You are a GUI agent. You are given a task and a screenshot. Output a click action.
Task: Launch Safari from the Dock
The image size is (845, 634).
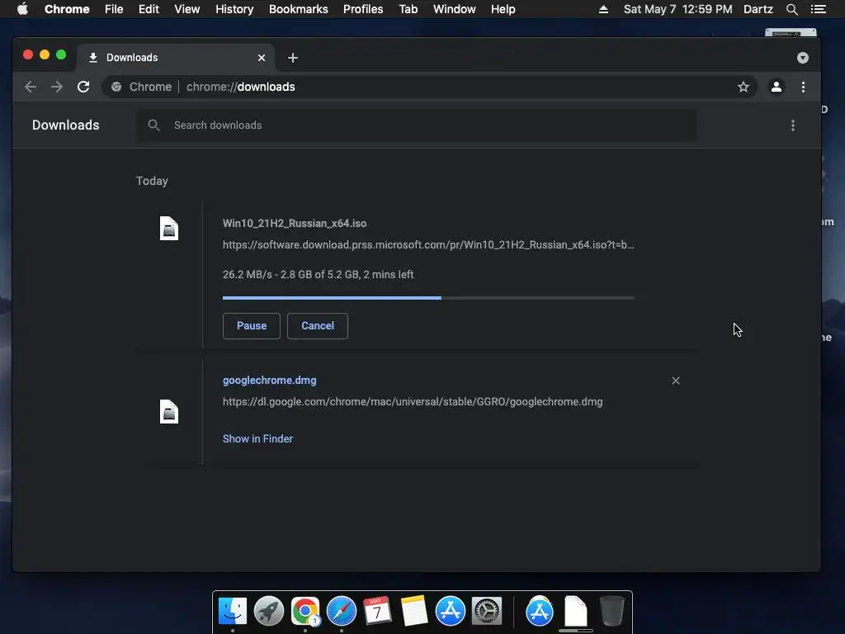click(341, 611)
